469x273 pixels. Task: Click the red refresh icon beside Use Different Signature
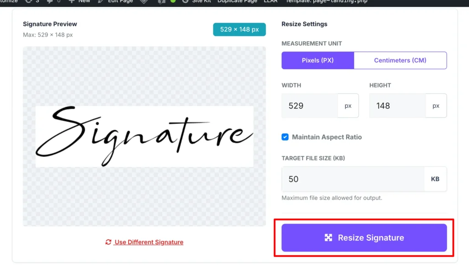(108, 242)
